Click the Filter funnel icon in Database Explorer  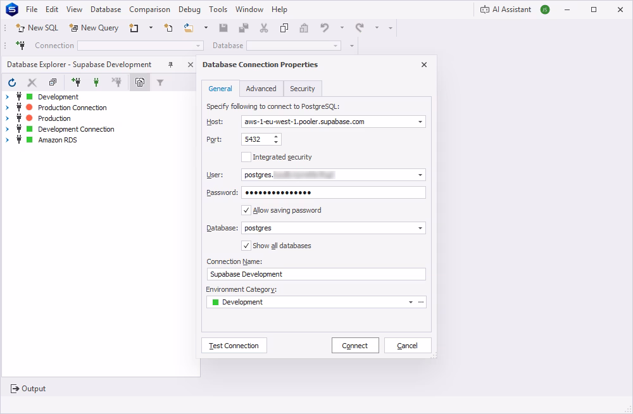(160, 82)
